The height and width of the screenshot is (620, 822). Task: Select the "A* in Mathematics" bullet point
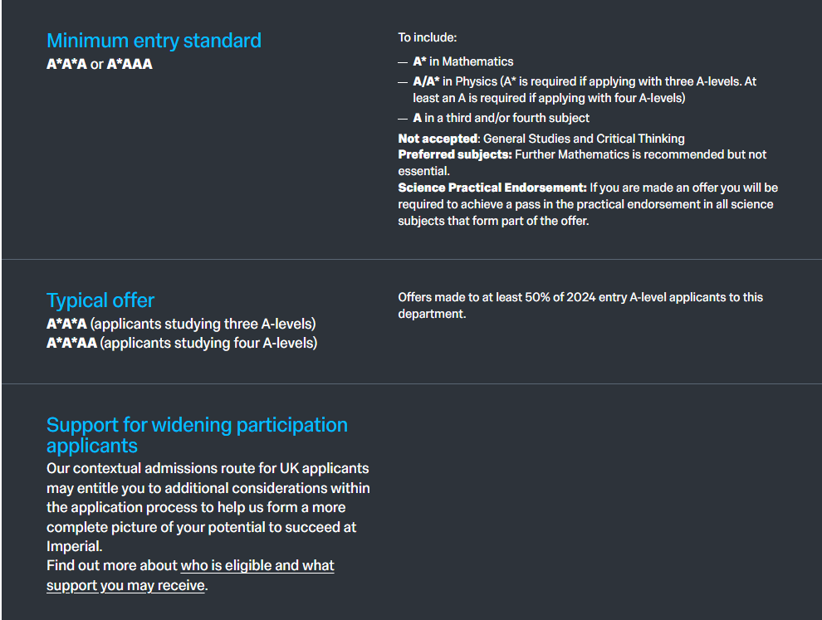coord(463,61)
